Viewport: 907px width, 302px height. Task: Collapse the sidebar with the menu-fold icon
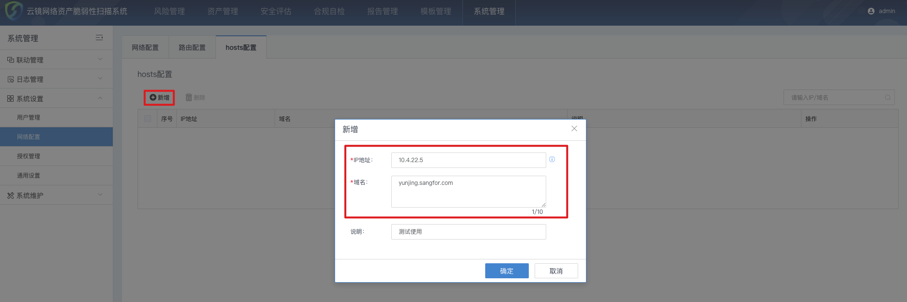click(x=99, y=38)
